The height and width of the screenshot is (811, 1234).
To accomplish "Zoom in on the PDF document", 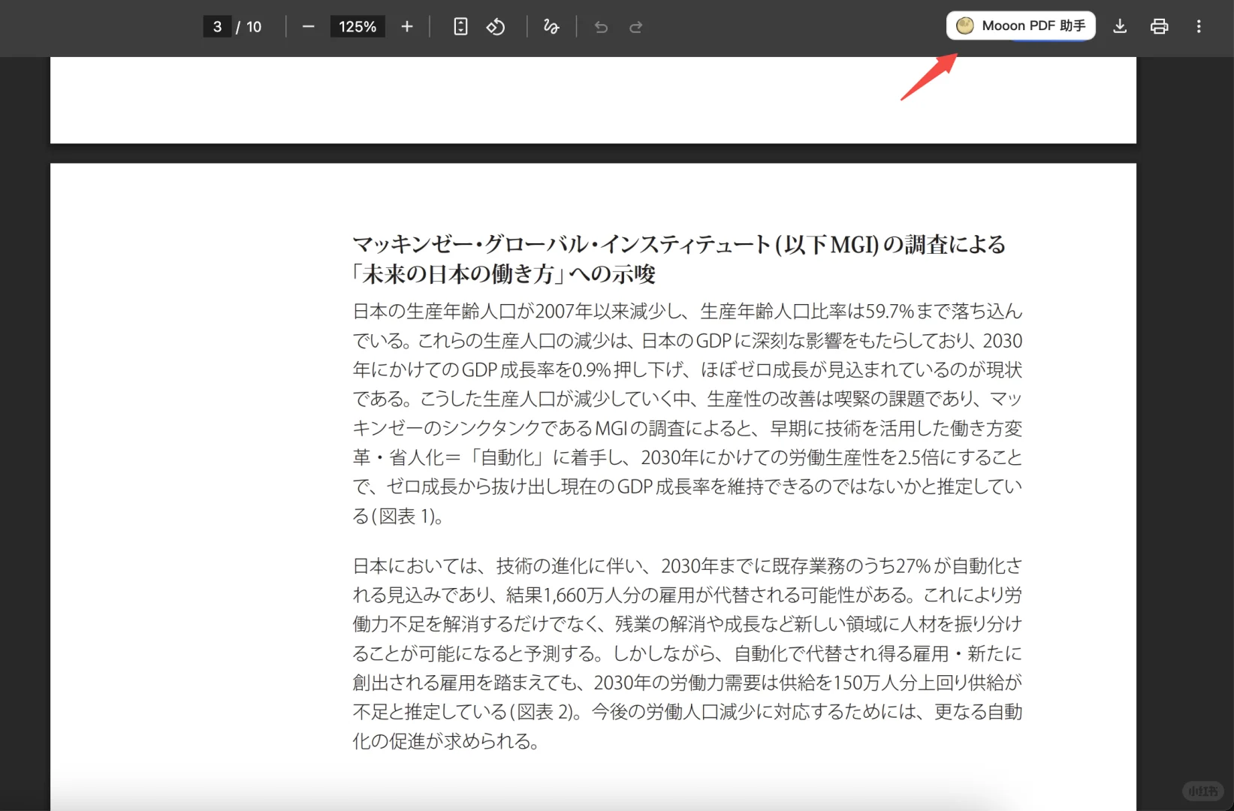I will tap(406, 26).
